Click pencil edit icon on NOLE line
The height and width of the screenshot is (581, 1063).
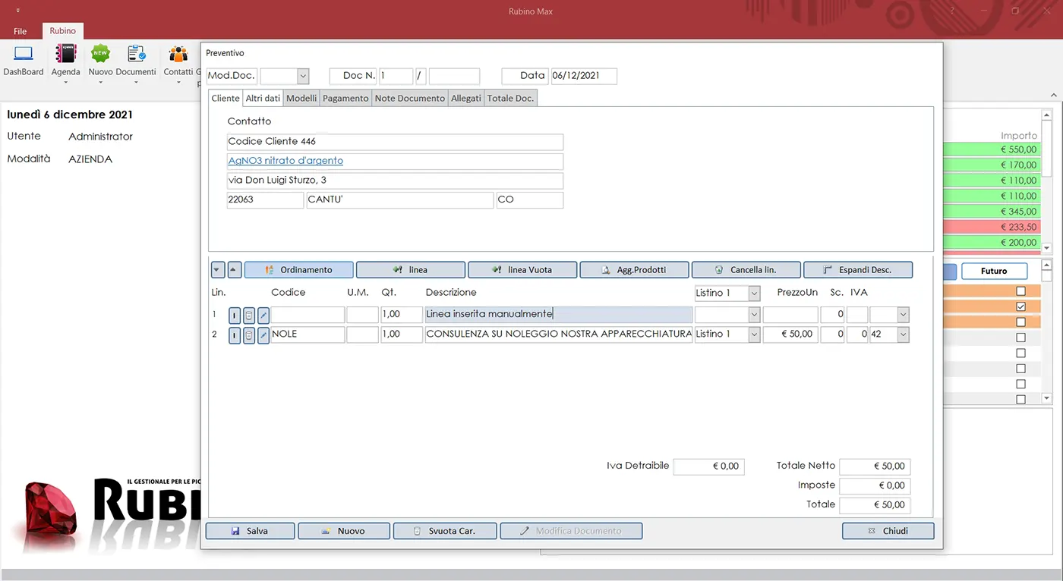263,334
